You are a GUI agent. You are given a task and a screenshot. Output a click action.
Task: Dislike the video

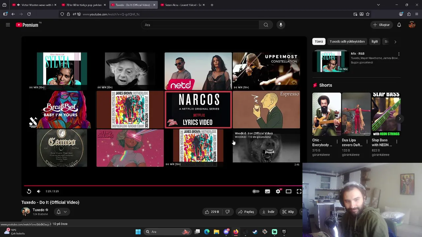pyautogui.click(x=227, y=212)
